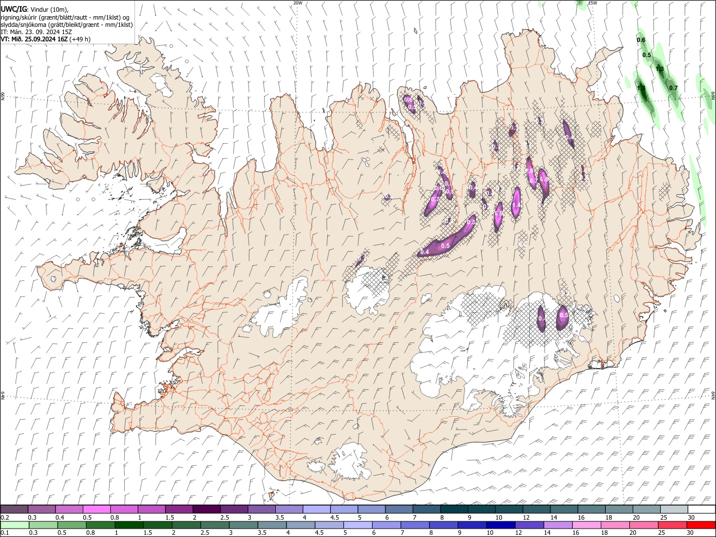This screenshot has height=537, width=716.
Task: Click the bright magenta 0.5 snow legend swatch
Action: [97, 509]
